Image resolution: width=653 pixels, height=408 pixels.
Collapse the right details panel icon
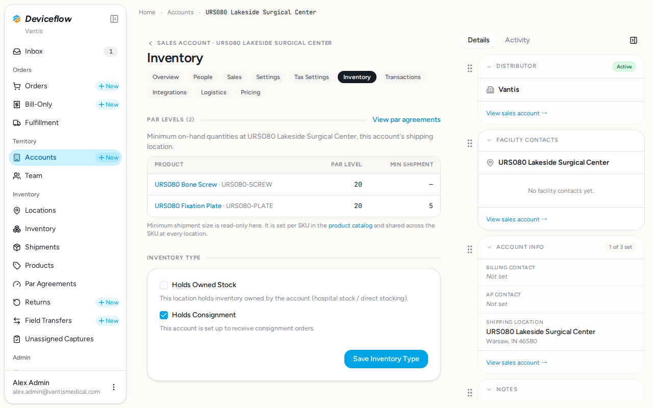coord(634,40)
